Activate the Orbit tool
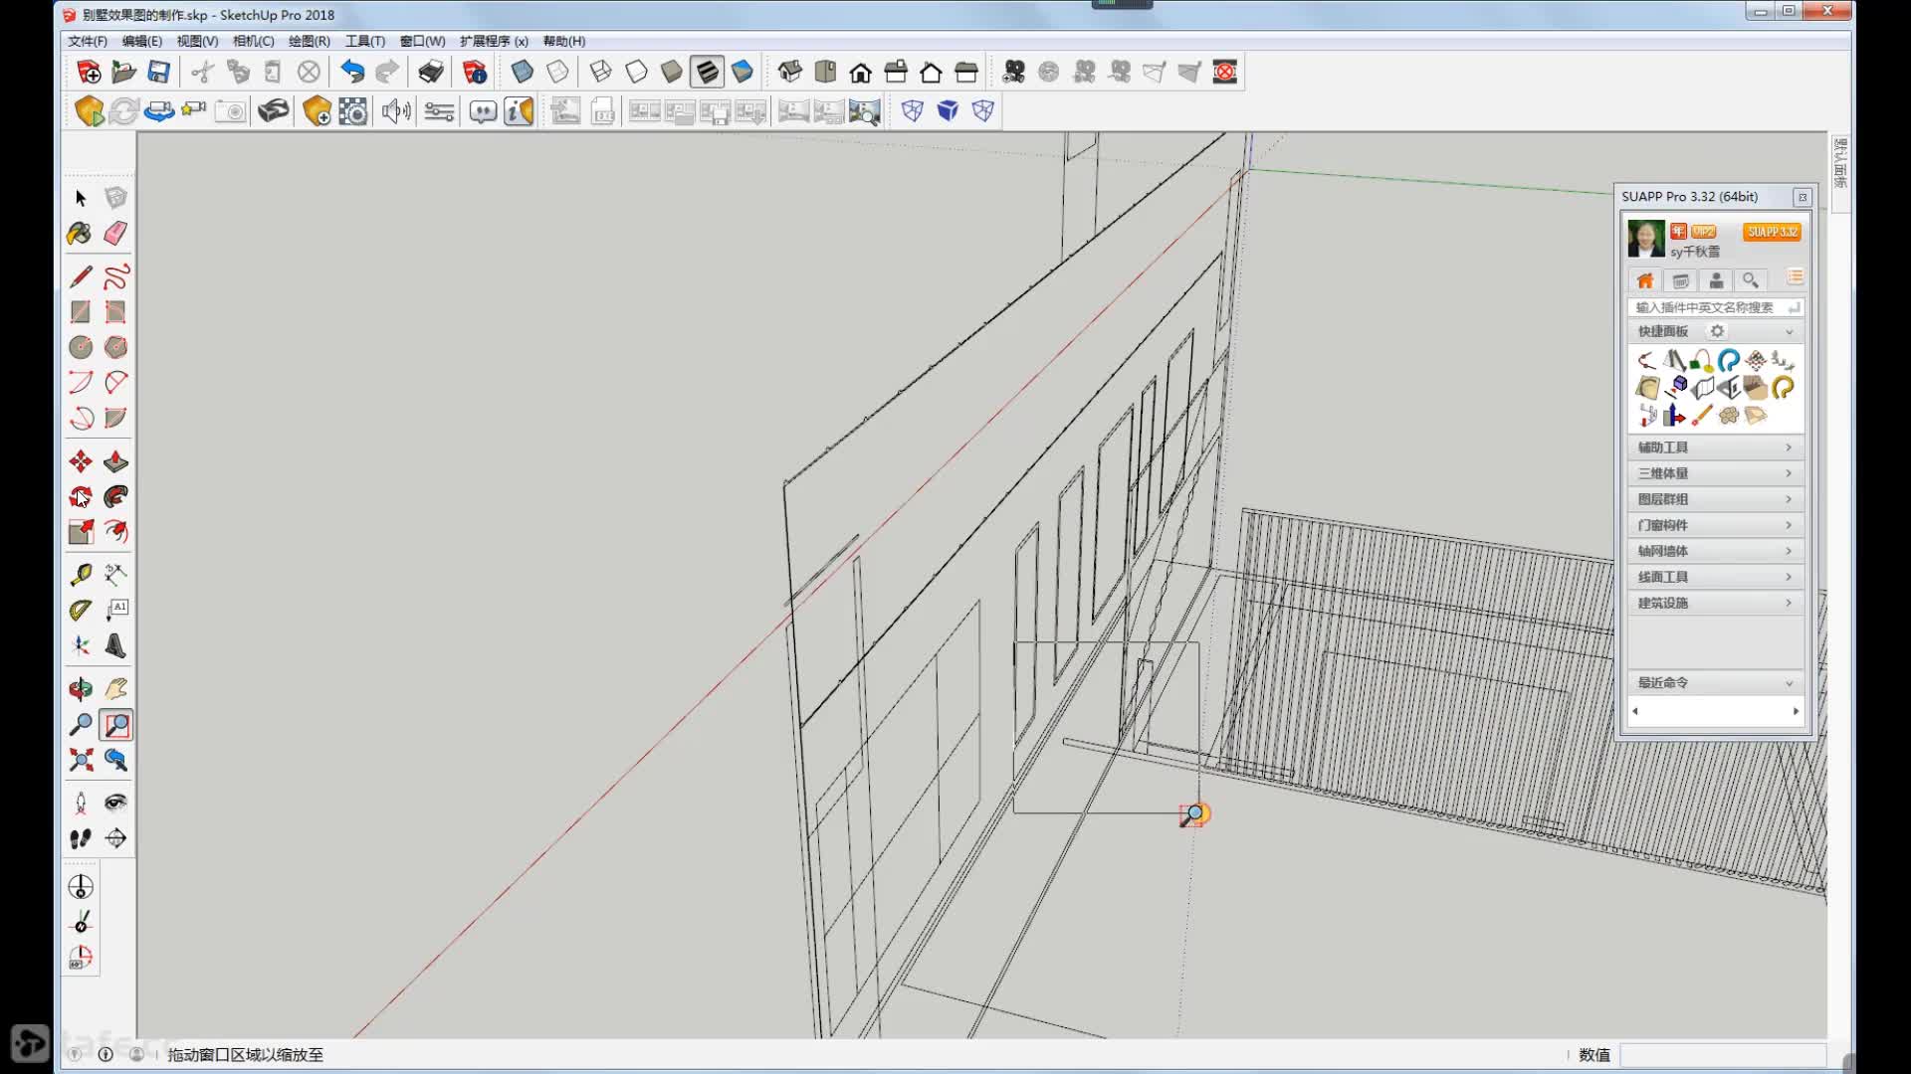 [x=81, y=688]
